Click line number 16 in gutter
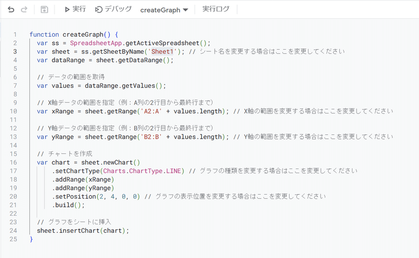Viewport: 419px width, 258px height. click(14, 162)
